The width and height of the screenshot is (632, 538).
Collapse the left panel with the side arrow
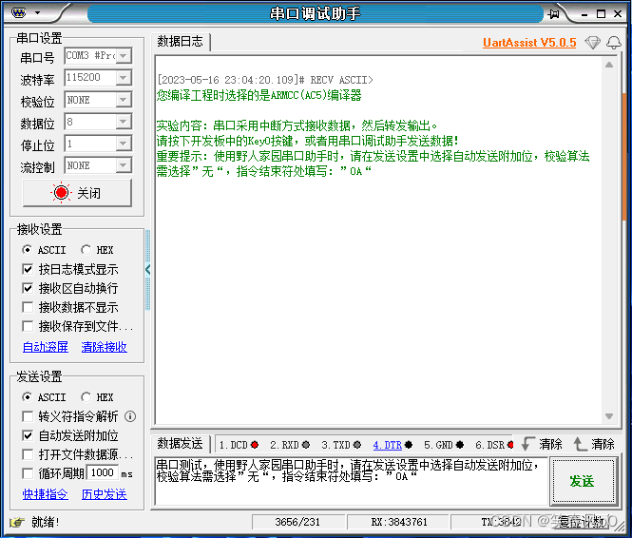pyautogui.click(x=148, y=270)
